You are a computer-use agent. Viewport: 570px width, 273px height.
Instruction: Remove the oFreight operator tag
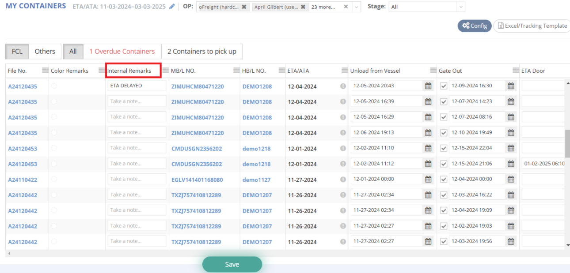tap(244, 7)
